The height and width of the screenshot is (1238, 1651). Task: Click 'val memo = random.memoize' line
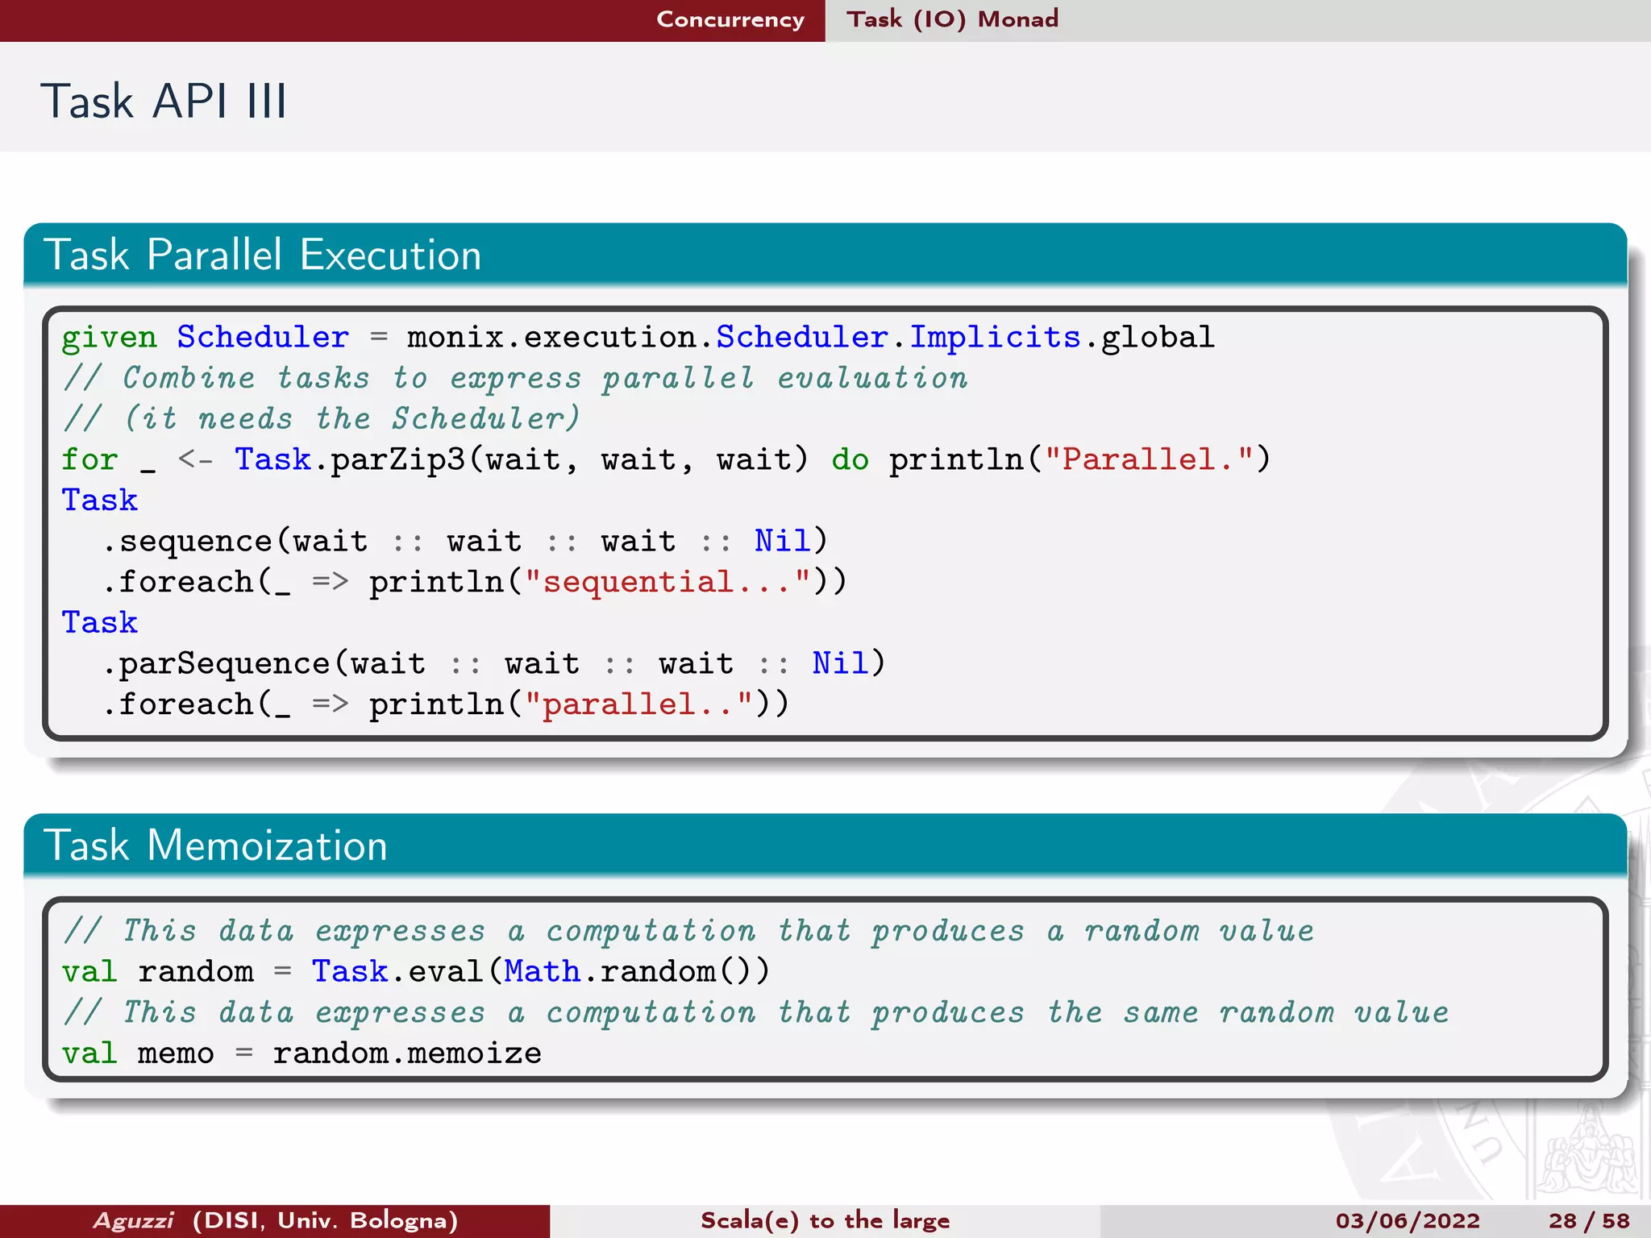302,1053
